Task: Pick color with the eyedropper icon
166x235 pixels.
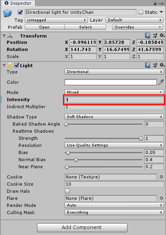Action: click(161, 82)
